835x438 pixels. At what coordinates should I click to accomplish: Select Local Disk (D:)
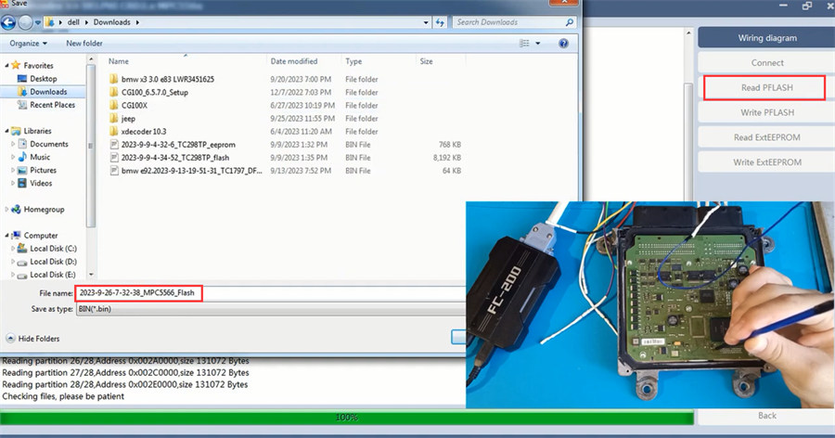click(53, 262)
